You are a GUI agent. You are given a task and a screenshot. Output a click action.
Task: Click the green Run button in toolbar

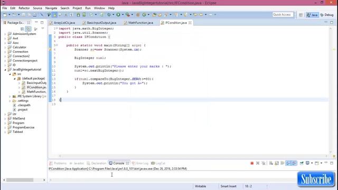(118, 15)
